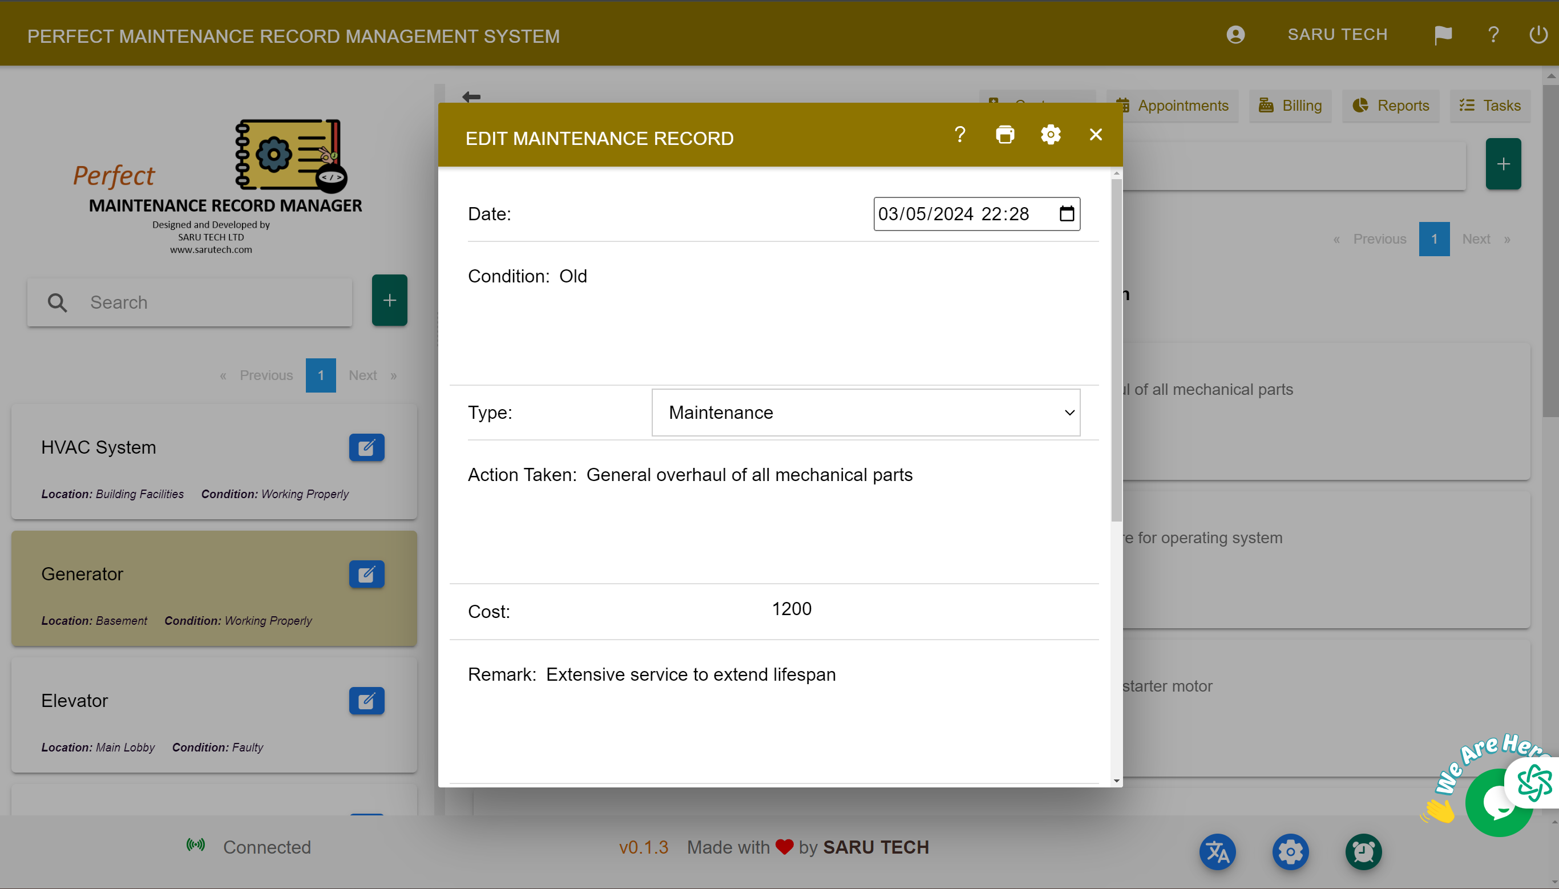Open the dialog settings gear
Image resolution: width=1559 pixels, height=889 pixels.
coord(1051,134)
